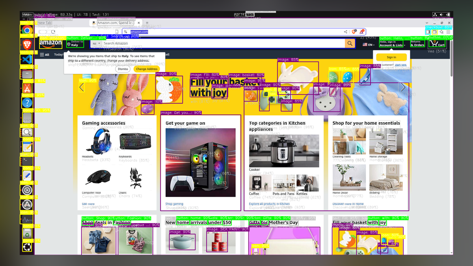Image resolution: width=473 pixels, height=266 pixels.
Task: Toggle the browser sidebar panel button
Action: pos(428,32)
